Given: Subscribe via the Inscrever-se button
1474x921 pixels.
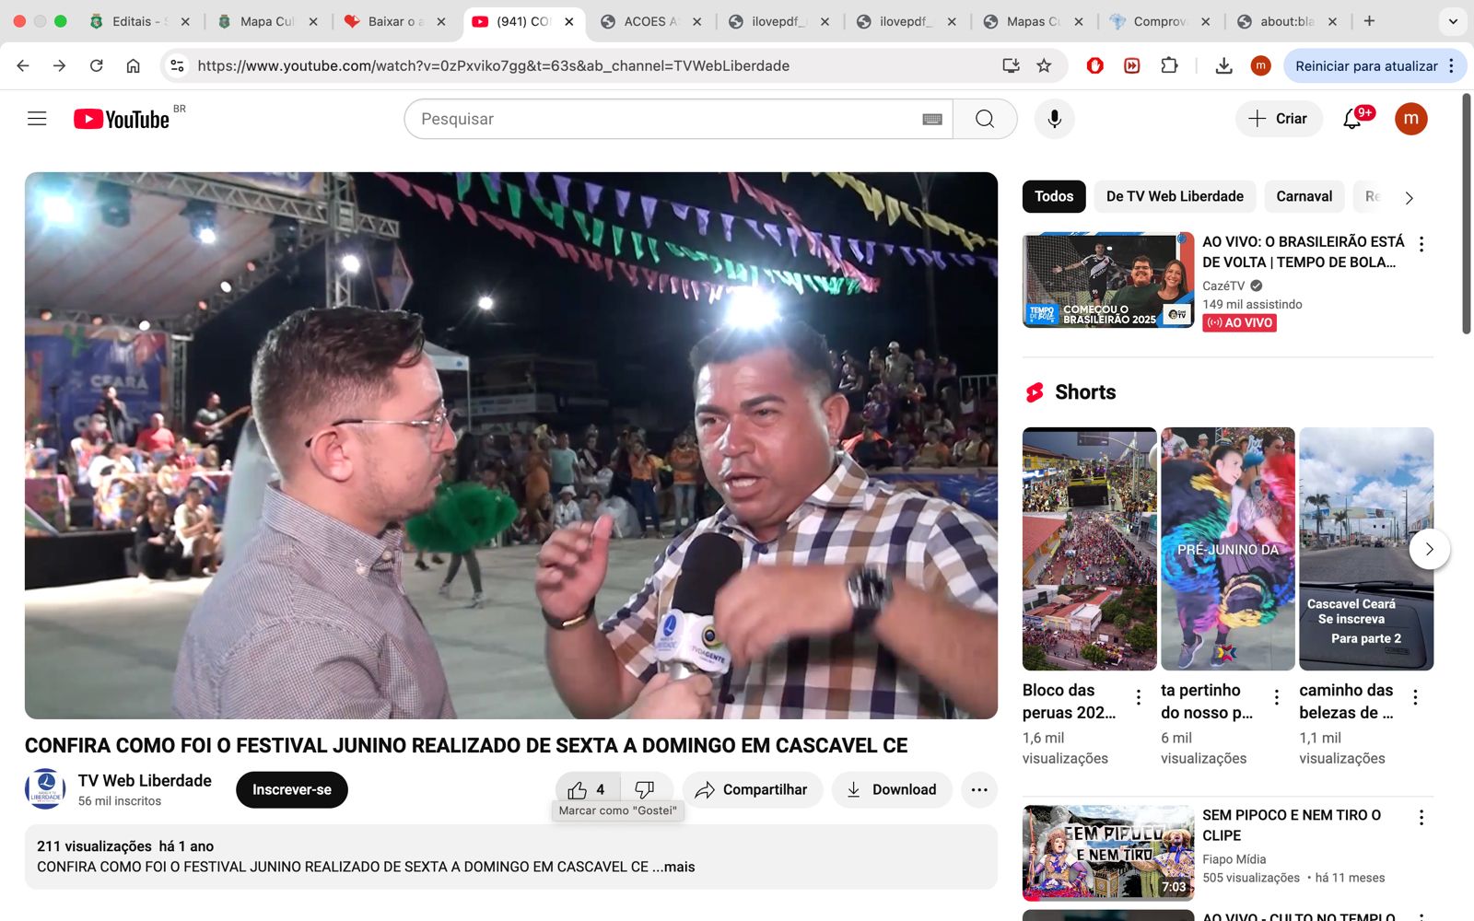Looking at the screenshot, I should click(291, 789).
